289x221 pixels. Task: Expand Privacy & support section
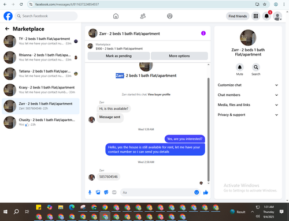click(x=248, y=115)
